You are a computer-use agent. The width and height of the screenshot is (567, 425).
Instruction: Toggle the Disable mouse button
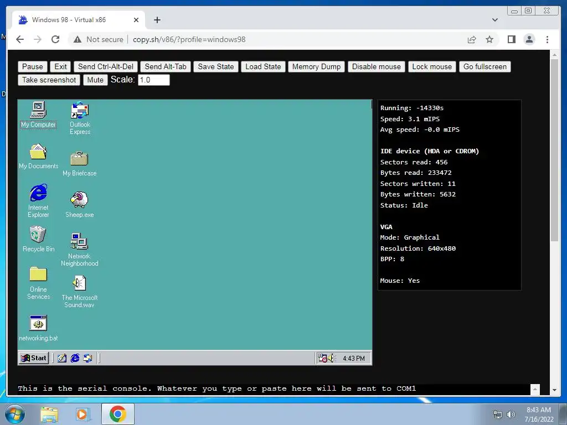[377, 66]
